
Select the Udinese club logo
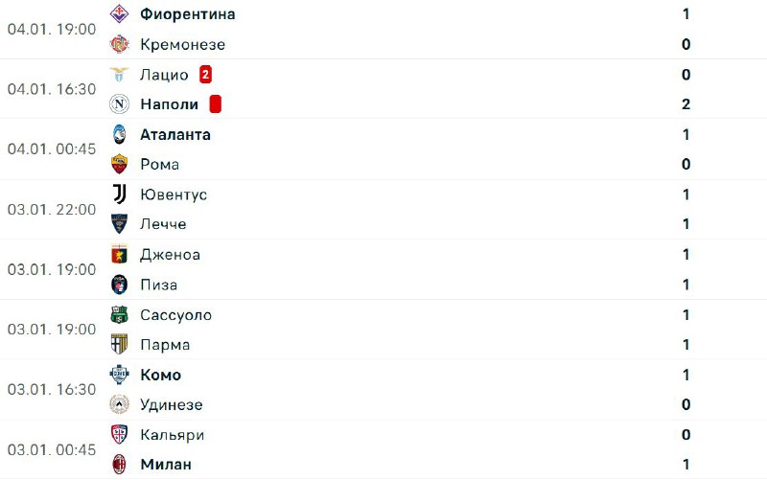119,404
